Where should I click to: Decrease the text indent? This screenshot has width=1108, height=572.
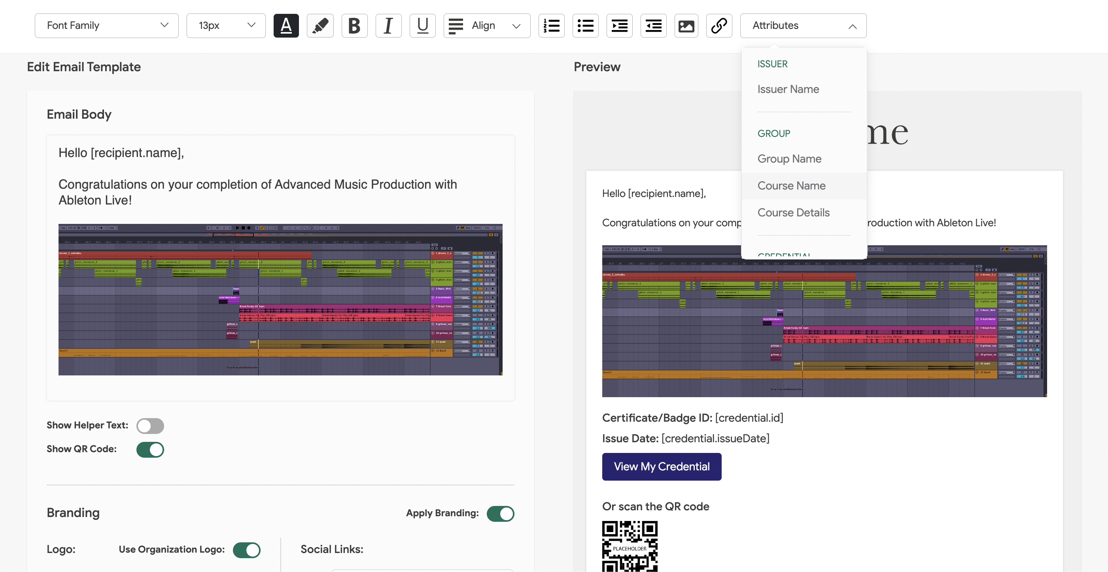click(653, 26)
